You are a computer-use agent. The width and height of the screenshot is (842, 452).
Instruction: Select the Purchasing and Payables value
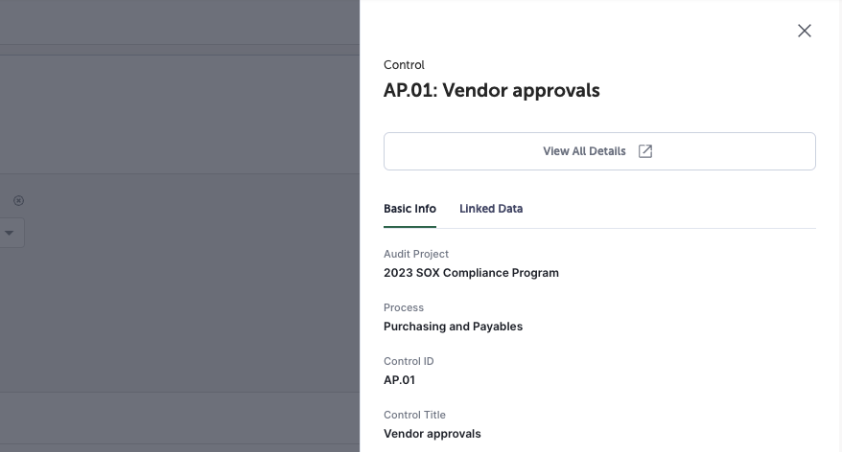[453, 326]
